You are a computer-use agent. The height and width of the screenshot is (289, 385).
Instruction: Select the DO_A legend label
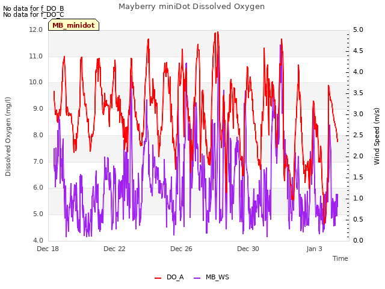[x=175, y=277]
